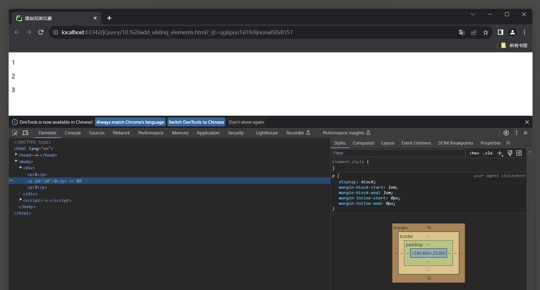View site information icon in address bar
Screen dimensions: 540x290
coord(55,32)
